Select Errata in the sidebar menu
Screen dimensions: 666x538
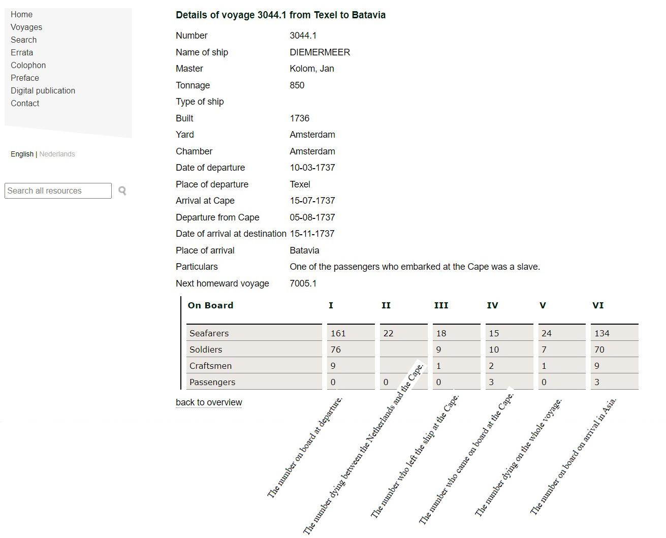coord(22,52)
